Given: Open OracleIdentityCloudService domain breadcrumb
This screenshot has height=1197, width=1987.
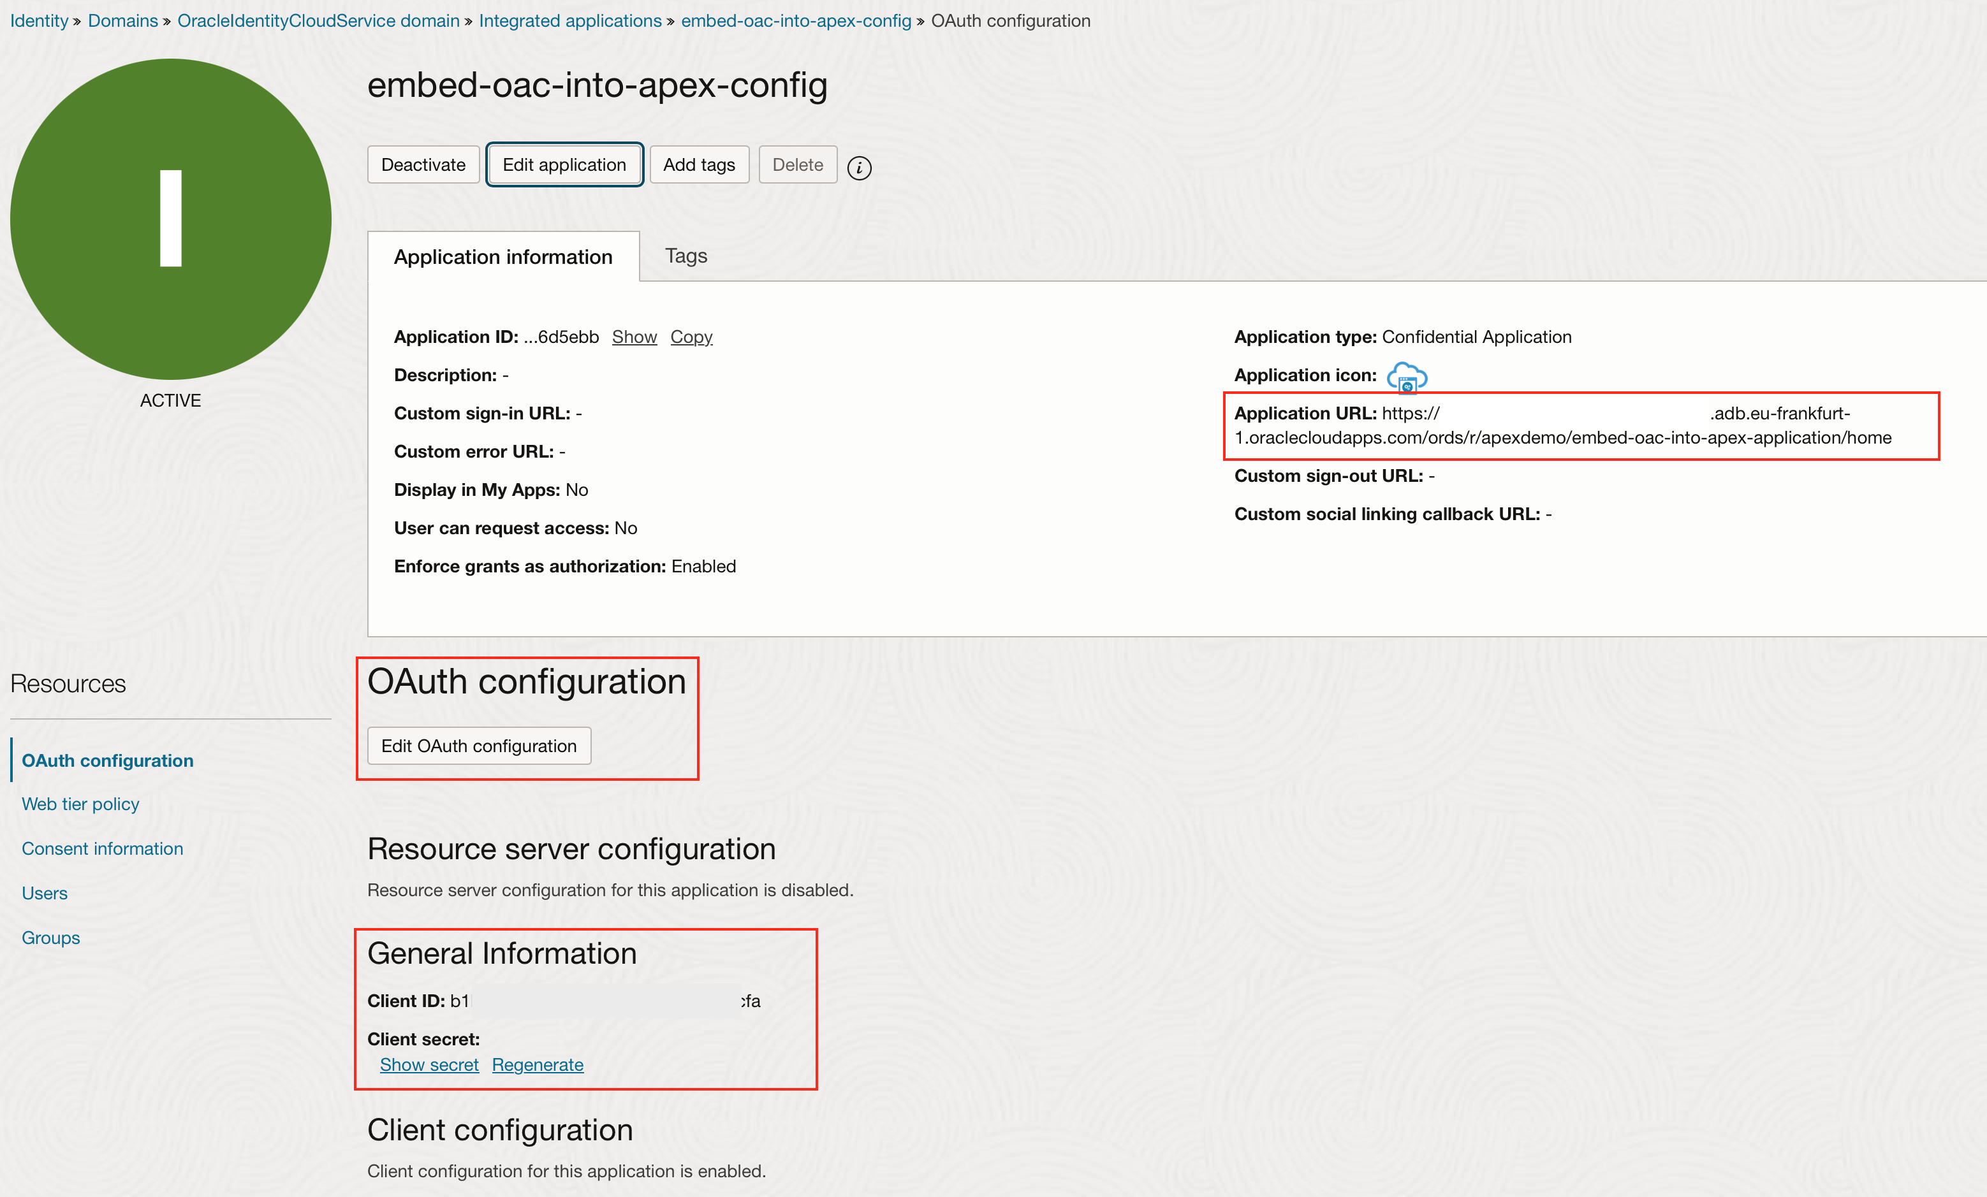Looking at the screenshot, I should (x=319, y=21).
